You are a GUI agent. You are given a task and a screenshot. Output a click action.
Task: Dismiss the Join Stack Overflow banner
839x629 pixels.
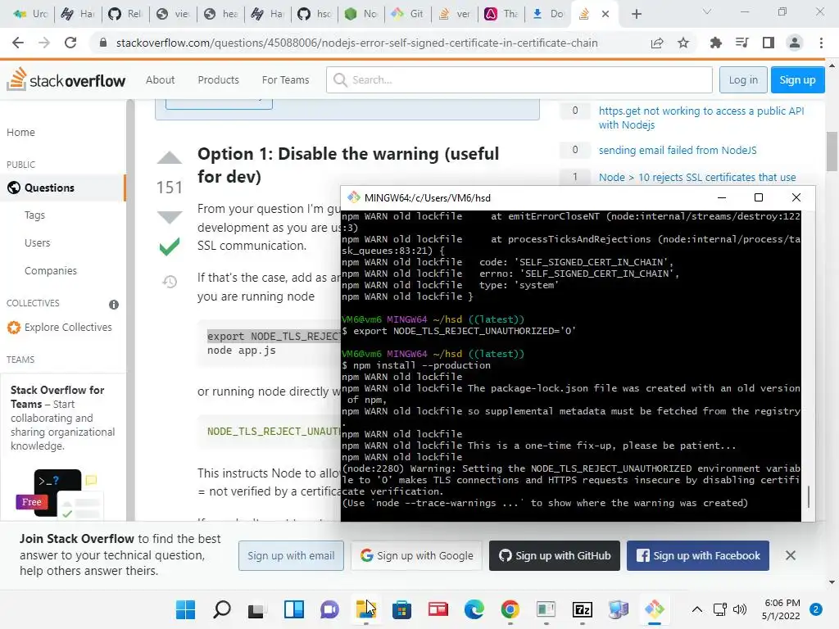tap(791, 555)
